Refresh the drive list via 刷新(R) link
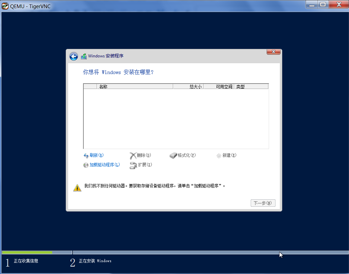Viewport: 349px width, 274px height. [x=97, y=155]
